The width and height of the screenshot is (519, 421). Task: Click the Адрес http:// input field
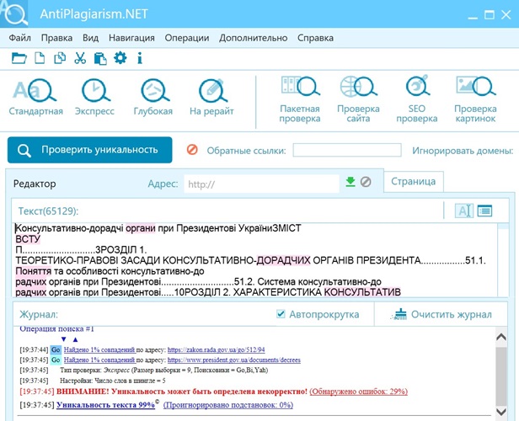pyautogui.click(x=262, y=184)
